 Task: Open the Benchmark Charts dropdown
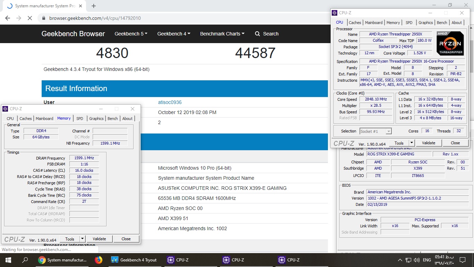tap(222, 34)
